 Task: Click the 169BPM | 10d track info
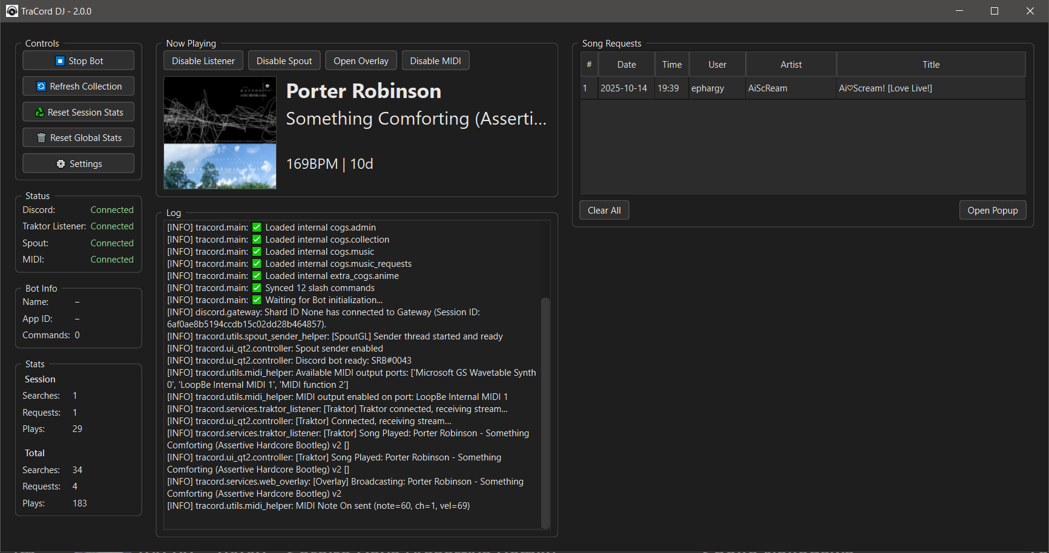pyautogui.click(x=329, y=164)
